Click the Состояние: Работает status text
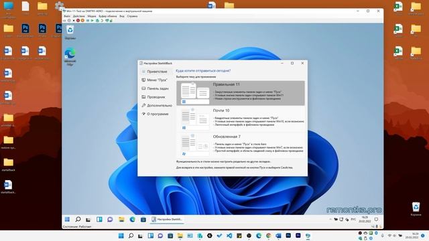The image size is (429, 241). [x=77, y=226]
